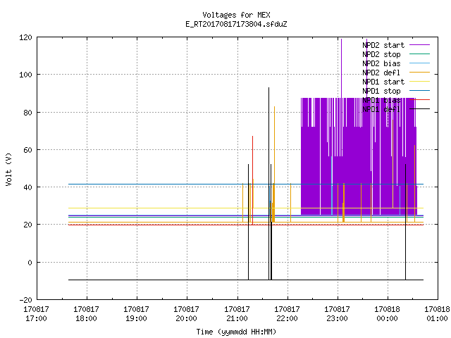Click the black NPD1 defl legend line
451x338 pixels.
(419, 109)
